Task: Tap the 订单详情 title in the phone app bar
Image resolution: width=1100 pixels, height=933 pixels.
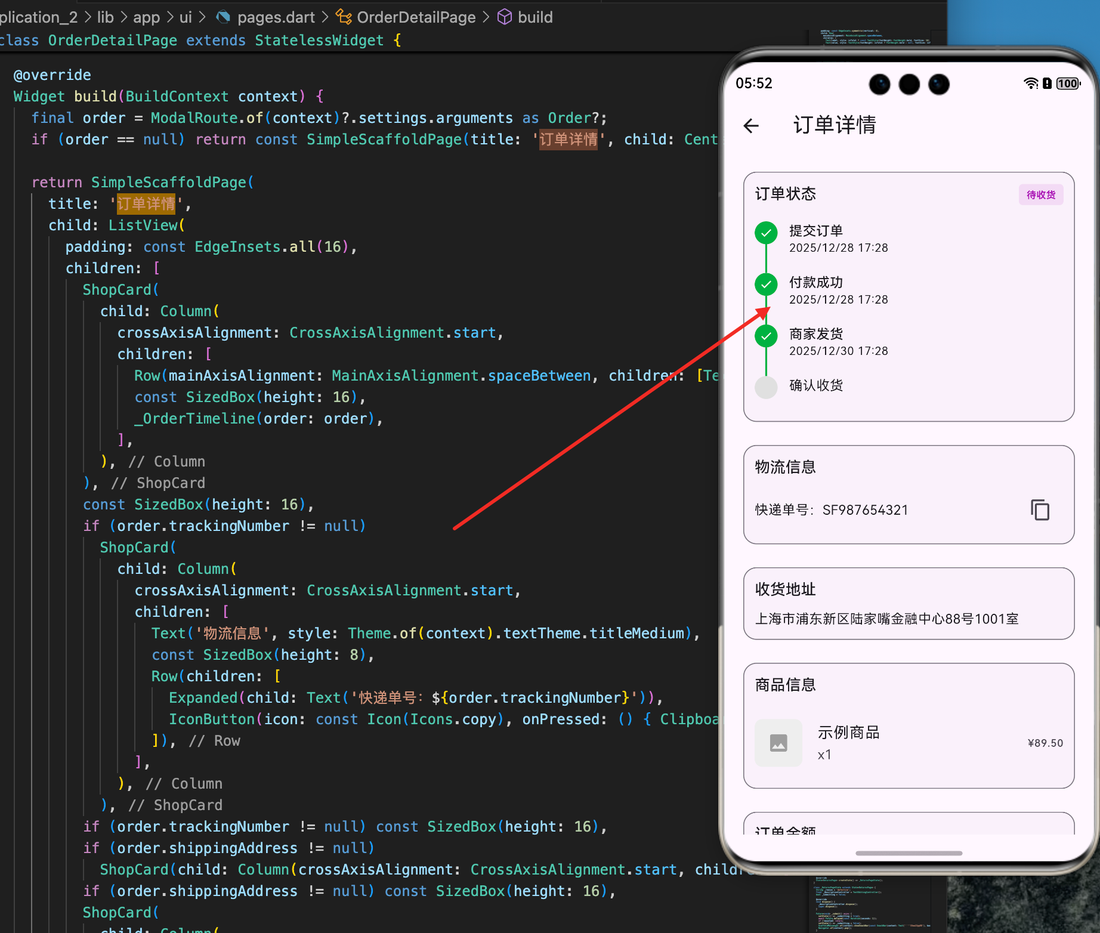Action: tap(835, 125)
